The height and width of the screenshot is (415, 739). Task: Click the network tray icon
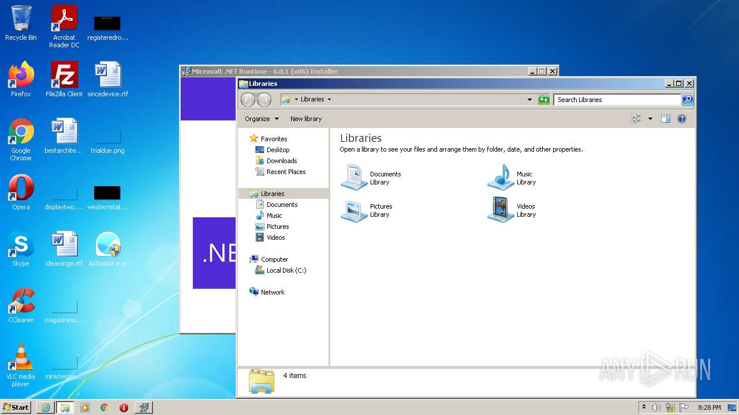pyautogui.click(x=670, y=408)
